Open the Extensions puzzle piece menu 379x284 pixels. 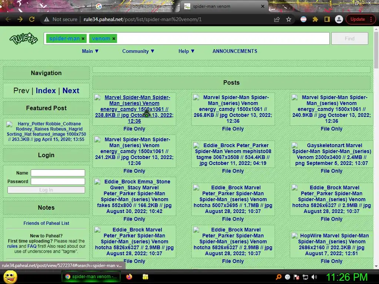pyautogui.click(x=315, y=19)
